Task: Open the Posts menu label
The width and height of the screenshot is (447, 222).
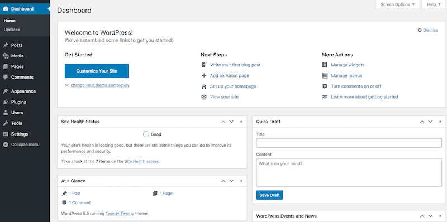Action: [17, 45]
